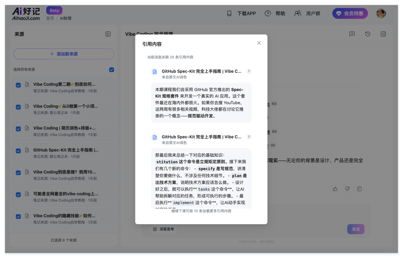Screen dimensions: 403x258
Task: Click citation number badge 7
Action: pos(249,137)
